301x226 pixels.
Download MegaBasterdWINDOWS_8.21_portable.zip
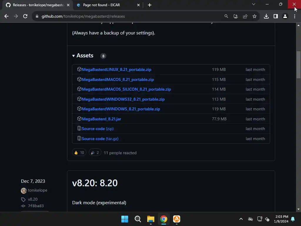tap(121, 109)
